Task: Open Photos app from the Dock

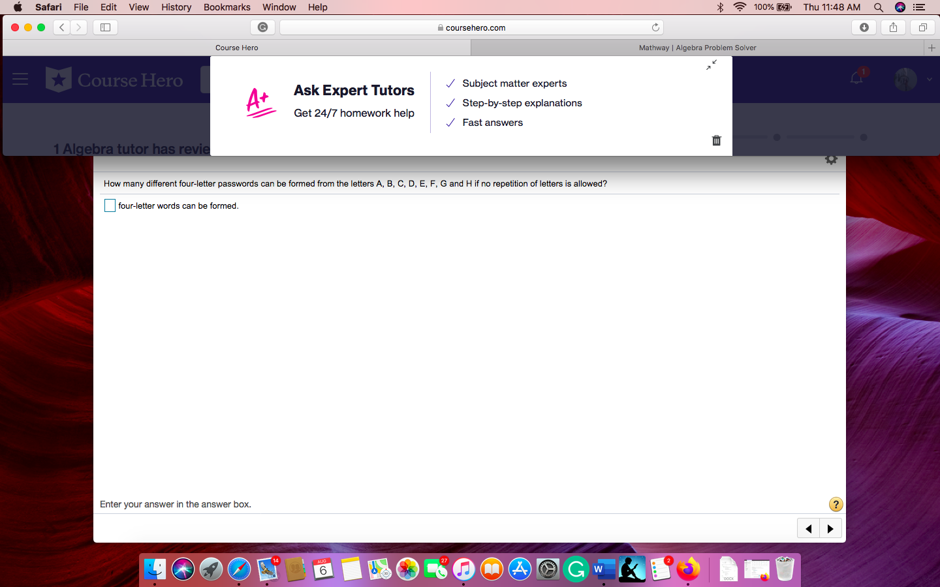Action: 407,569
